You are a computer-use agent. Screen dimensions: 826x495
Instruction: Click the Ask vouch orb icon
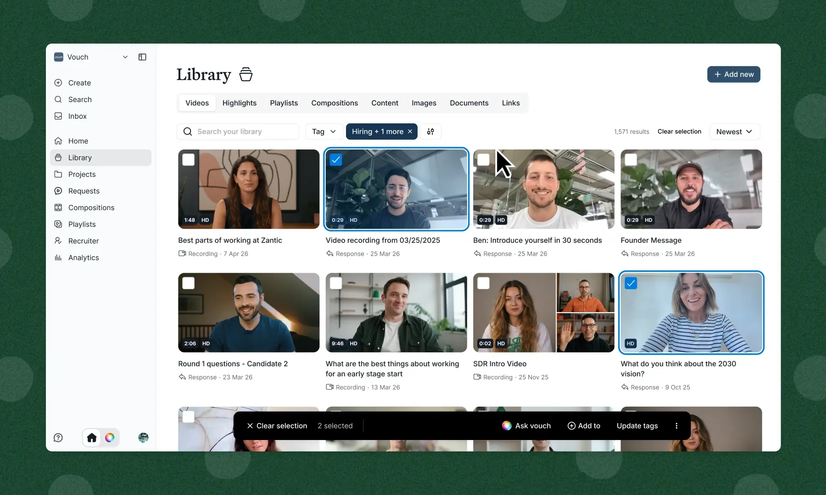(507, 426)
